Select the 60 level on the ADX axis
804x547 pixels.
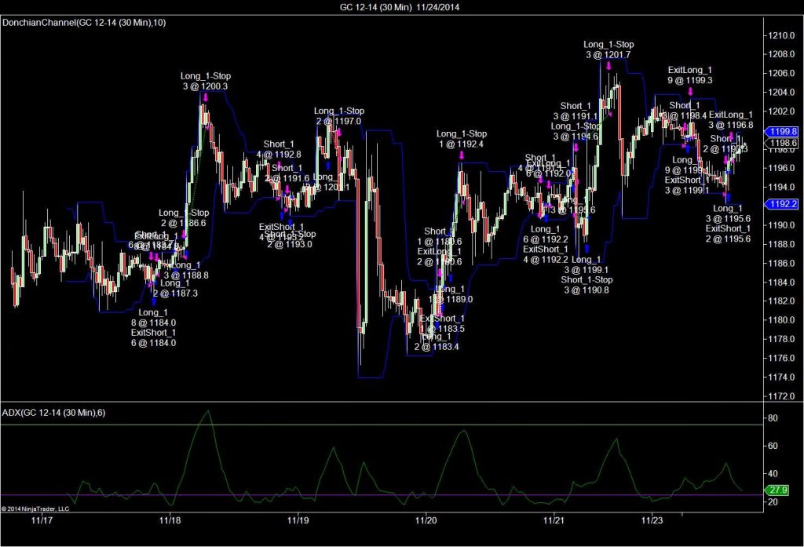coord(773,446)
